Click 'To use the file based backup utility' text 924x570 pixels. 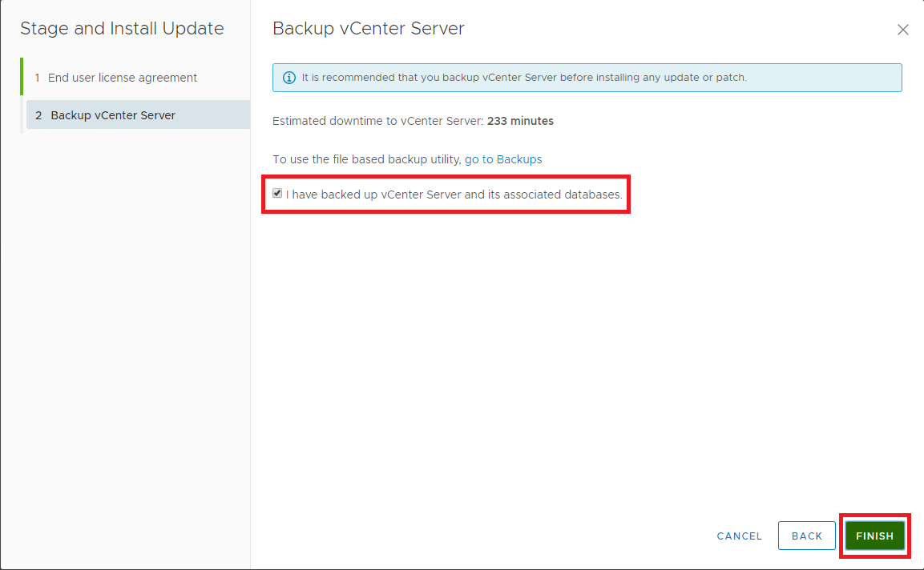[367, 159]
